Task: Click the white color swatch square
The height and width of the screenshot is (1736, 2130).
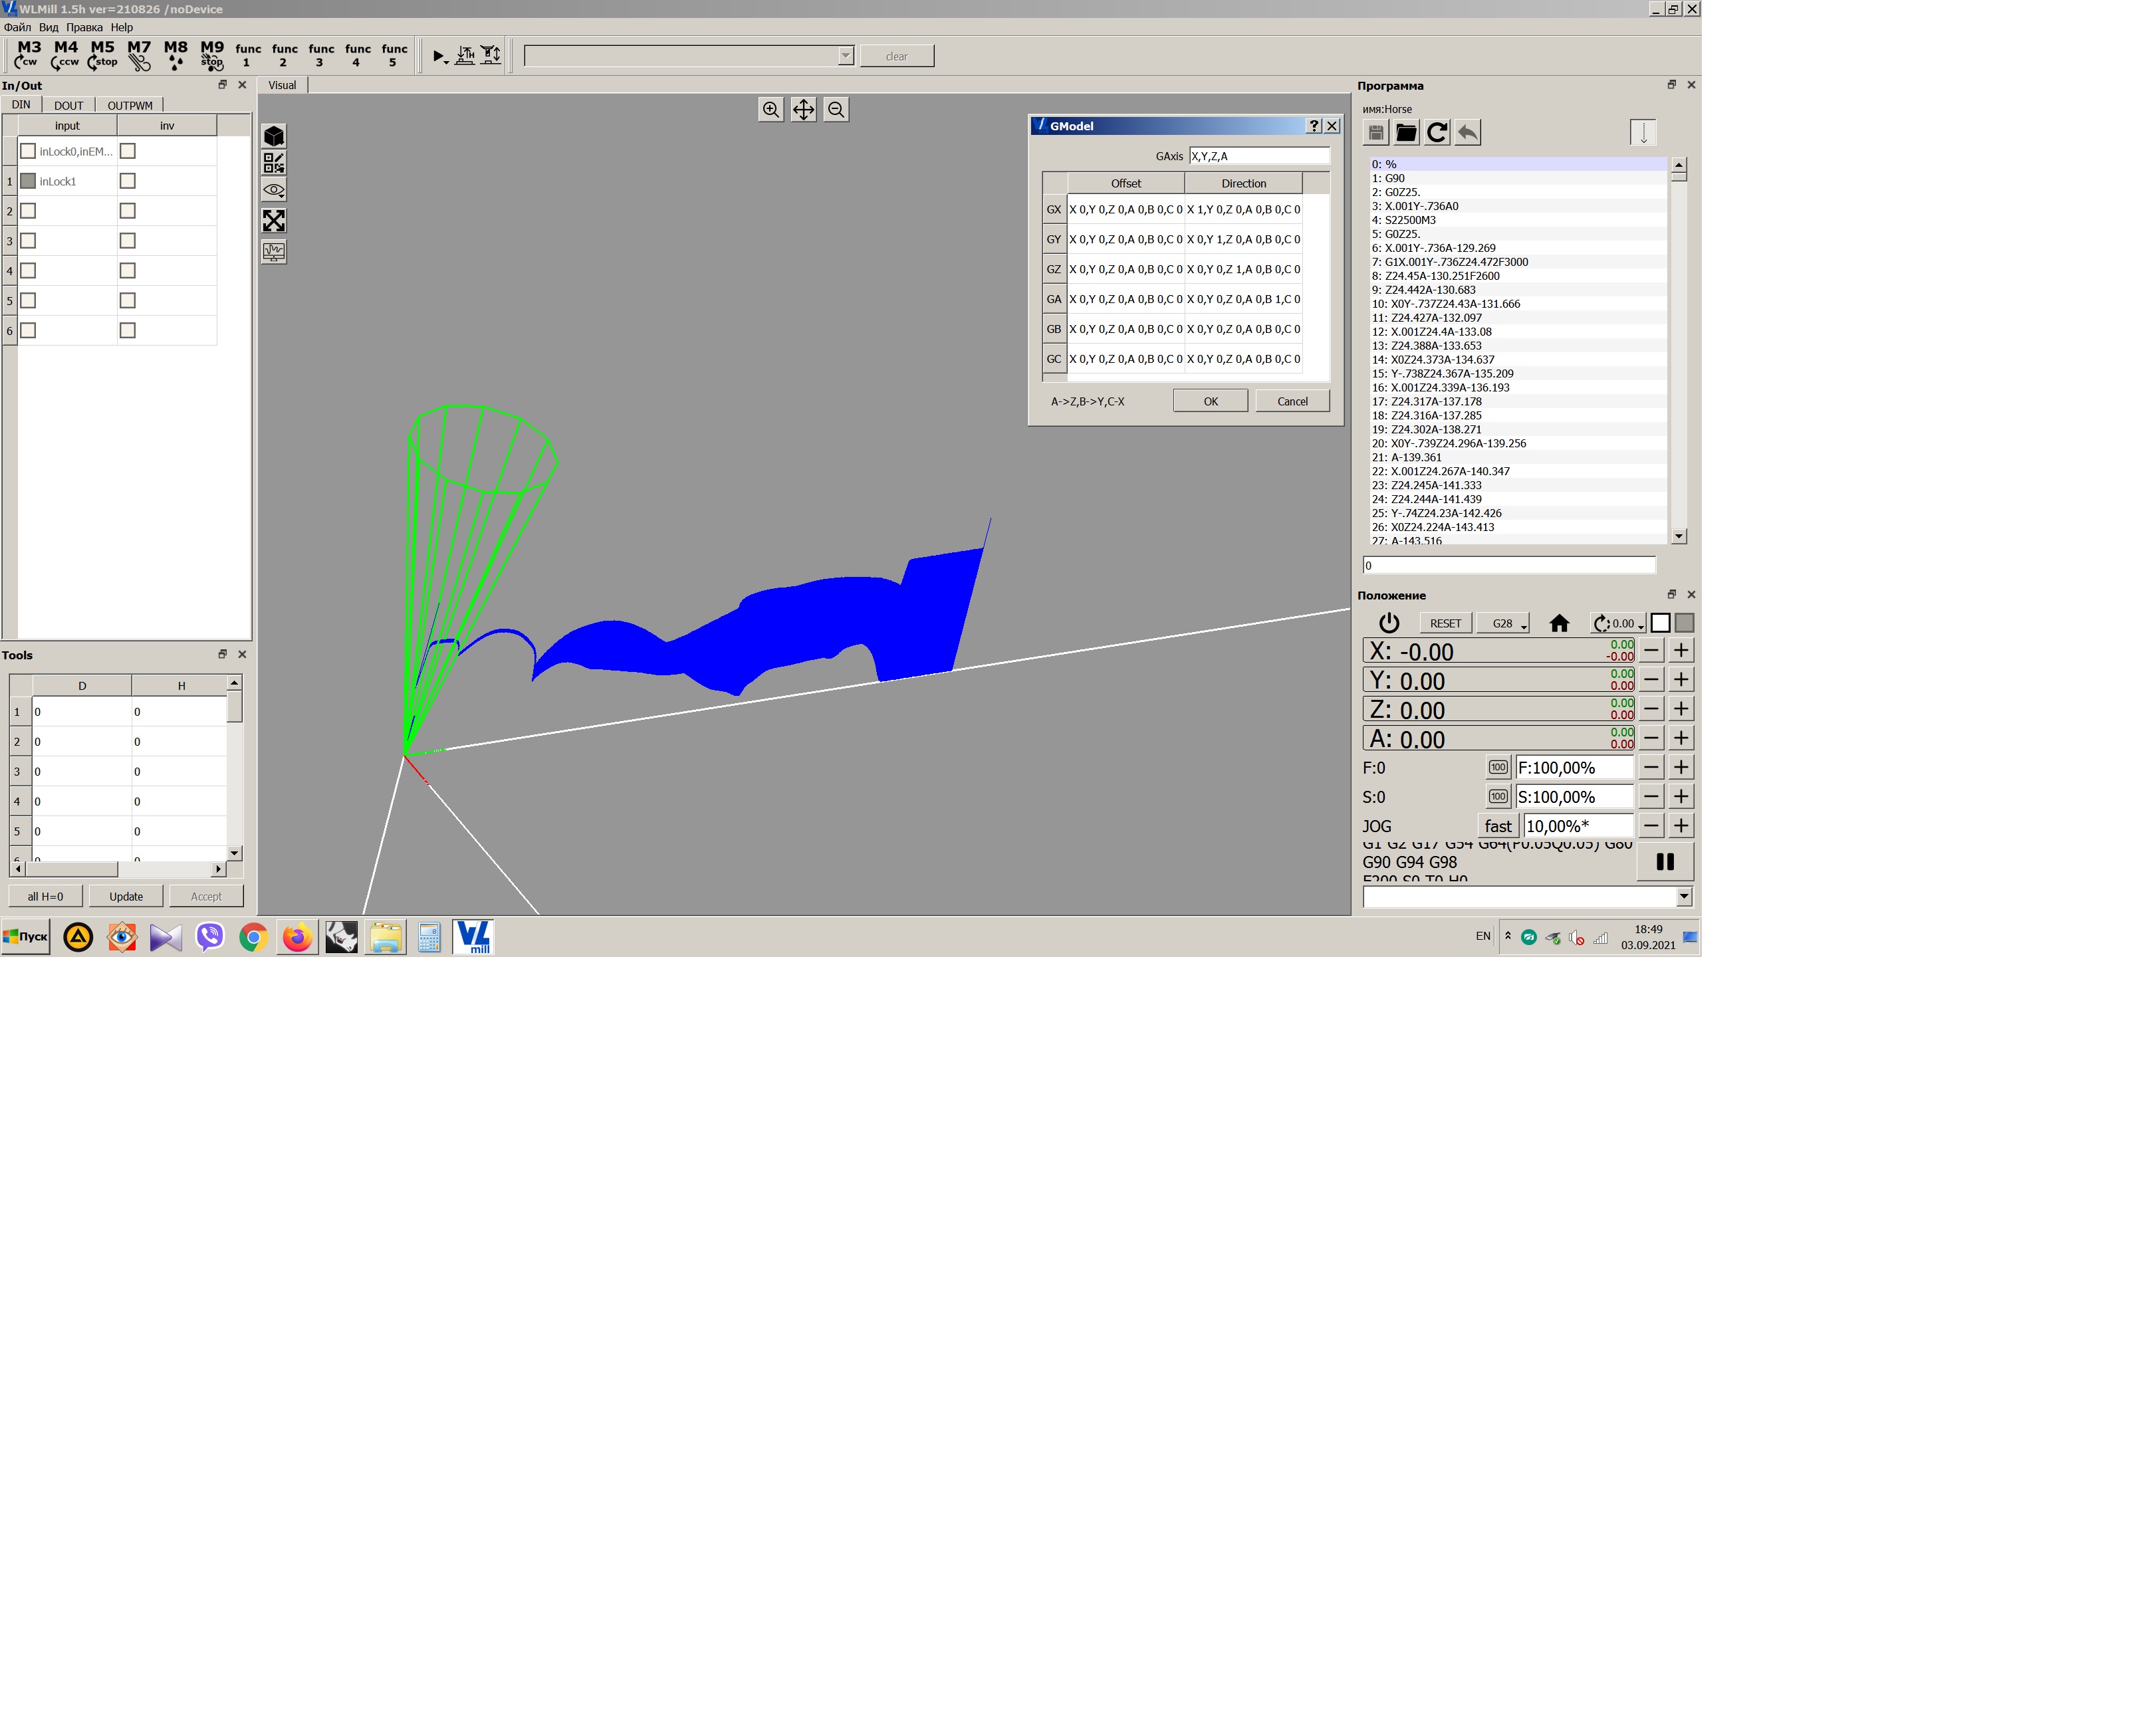Action: (1660, 623)
